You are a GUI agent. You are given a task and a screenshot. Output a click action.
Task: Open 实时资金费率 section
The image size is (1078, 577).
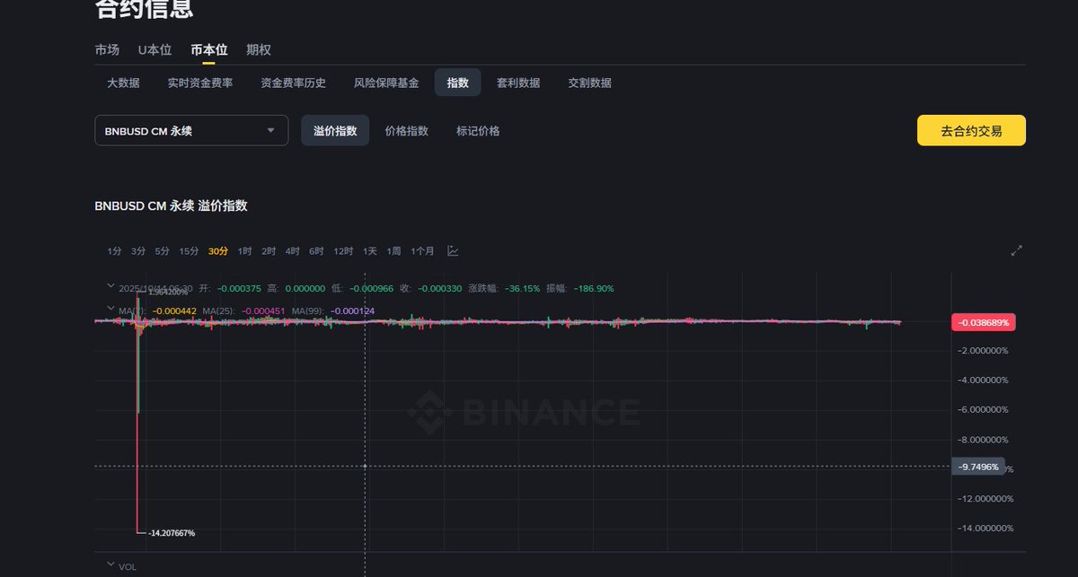pyautogui.click(x=200, y=83)
